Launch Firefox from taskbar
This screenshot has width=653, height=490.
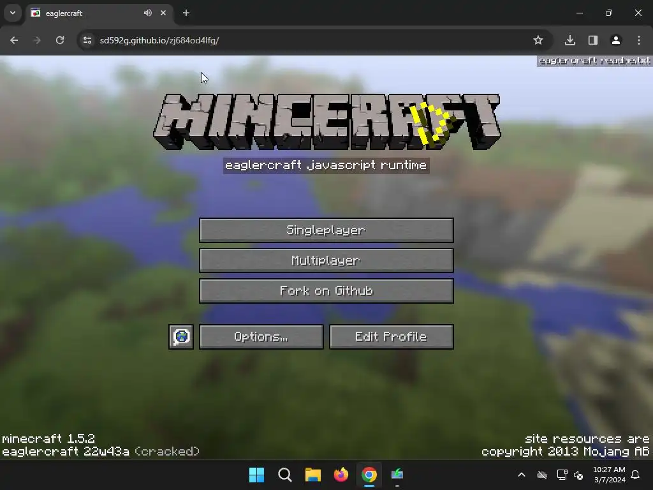click(x=341, y=475)
